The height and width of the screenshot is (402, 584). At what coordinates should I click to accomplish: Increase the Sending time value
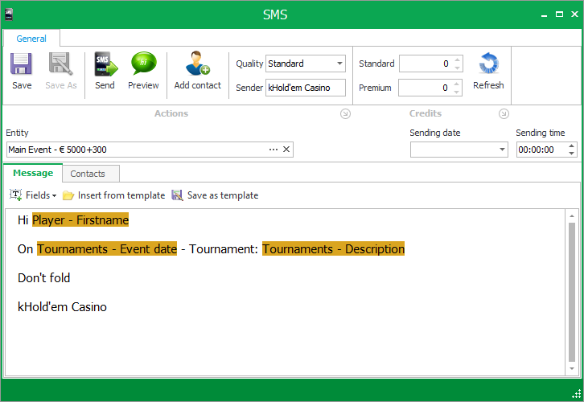[571, 146]
